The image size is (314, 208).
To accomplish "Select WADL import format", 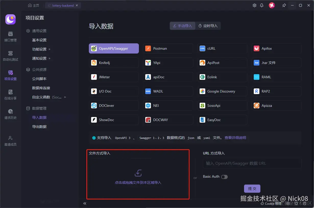I will (168, 91).
